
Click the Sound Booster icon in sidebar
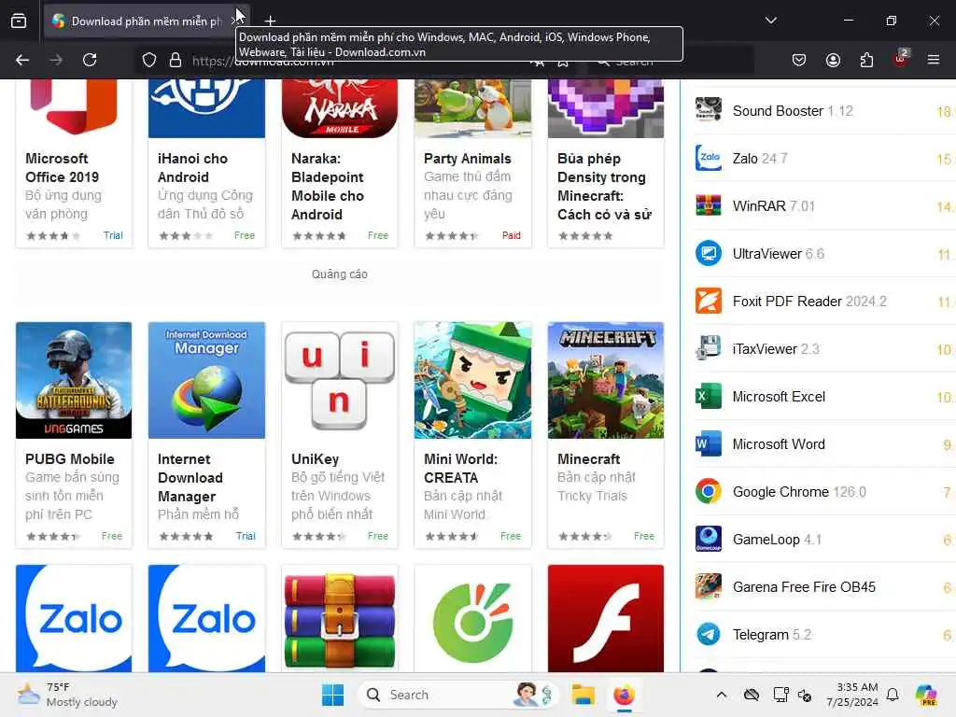click(x=709, y=110)
